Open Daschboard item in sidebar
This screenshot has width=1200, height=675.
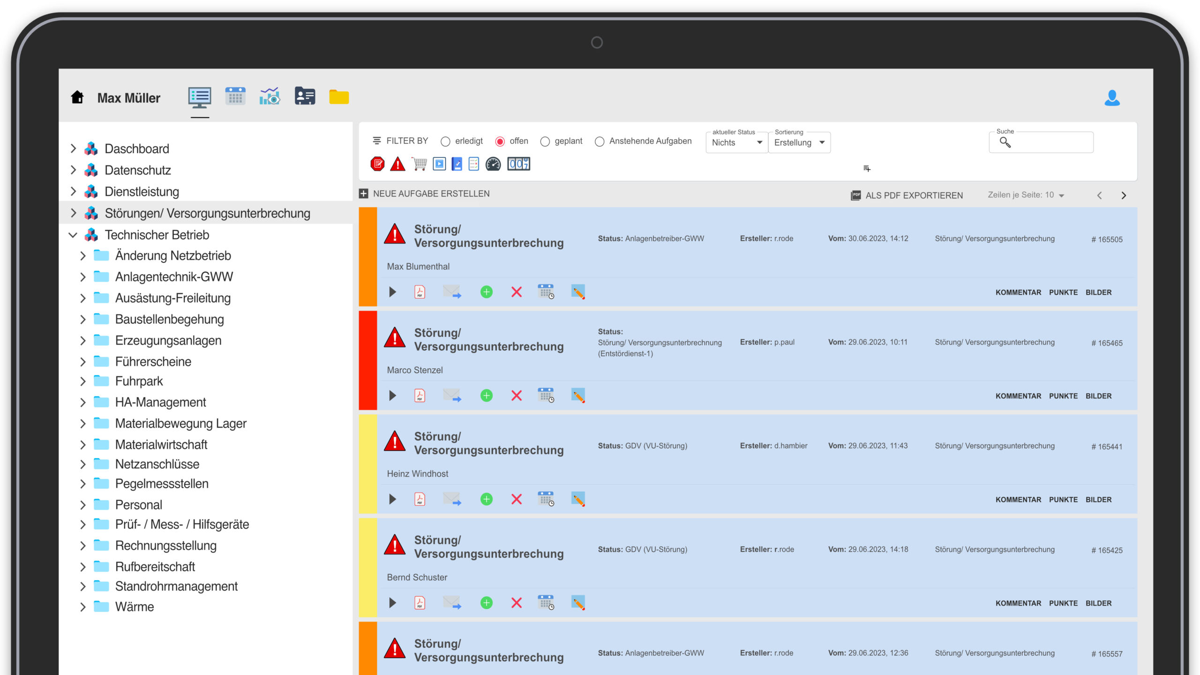[x=136, y=149]
